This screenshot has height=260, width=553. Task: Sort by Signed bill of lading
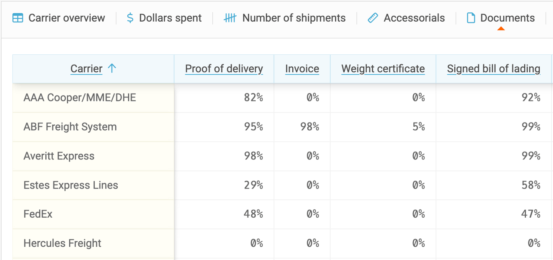493,69
